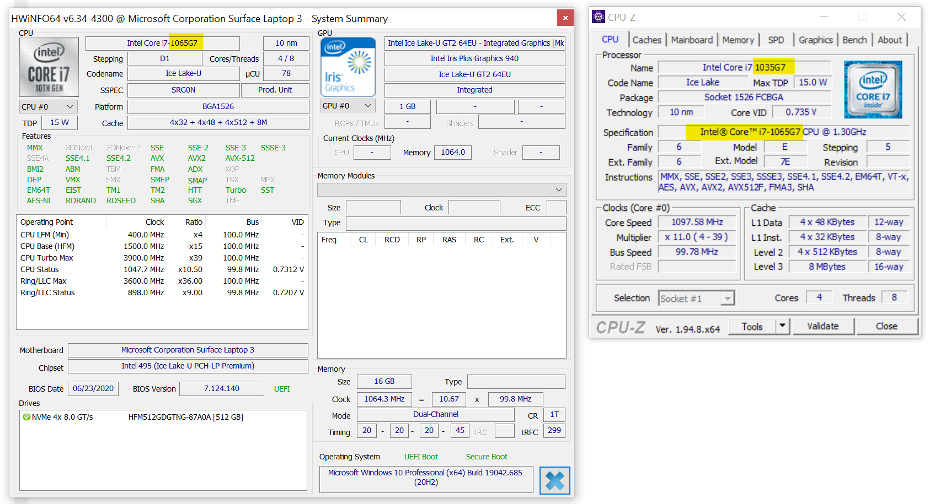Select the CPU Base (HFM) row
The image size is (940, 504).
tap(162, 246)
